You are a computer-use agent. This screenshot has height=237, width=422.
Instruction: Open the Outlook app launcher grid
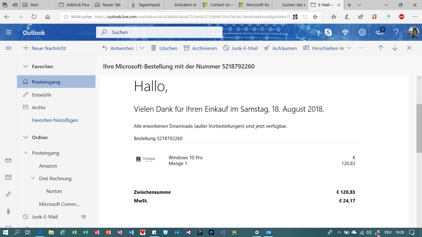click(9, 33)
